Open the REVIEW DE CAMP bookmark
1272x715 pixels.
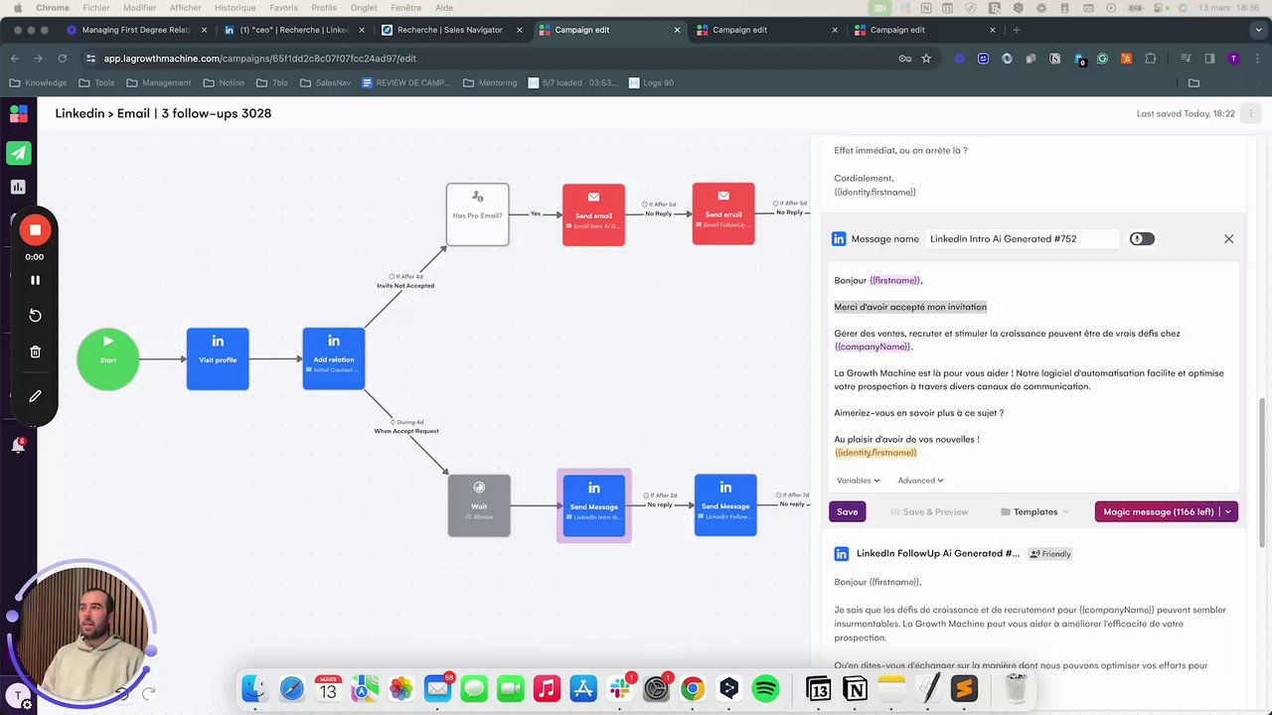(x=405, y=82)
